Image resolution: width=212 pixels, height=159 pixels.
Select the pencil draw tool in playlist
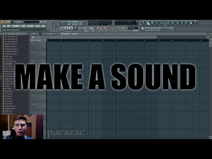(38, 34)
